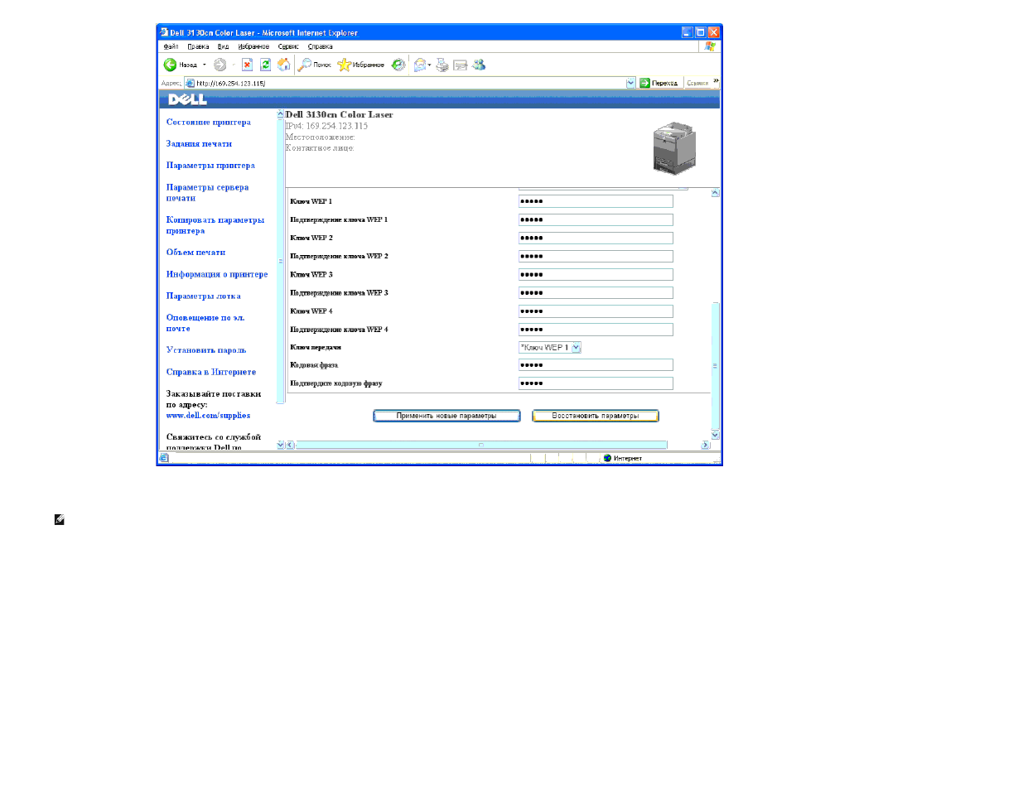1023x790 pixels.
Task: Open the Back button history dropdown arrow
Action: (205, 65)
